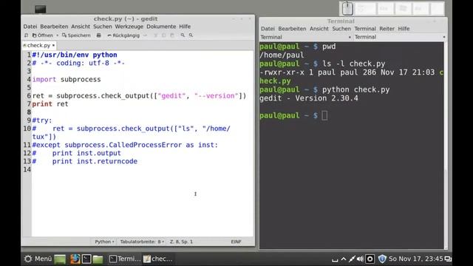This screenshot has width=473, height=266.
Task: Click the Öffnen button in gedit toolbar
Action: pyautogui.click(x=43, y=35)
